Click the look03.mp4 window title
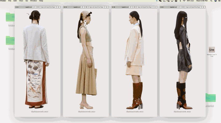The width and height of the screenshot is (221, 123). click(x=125, y=7)
